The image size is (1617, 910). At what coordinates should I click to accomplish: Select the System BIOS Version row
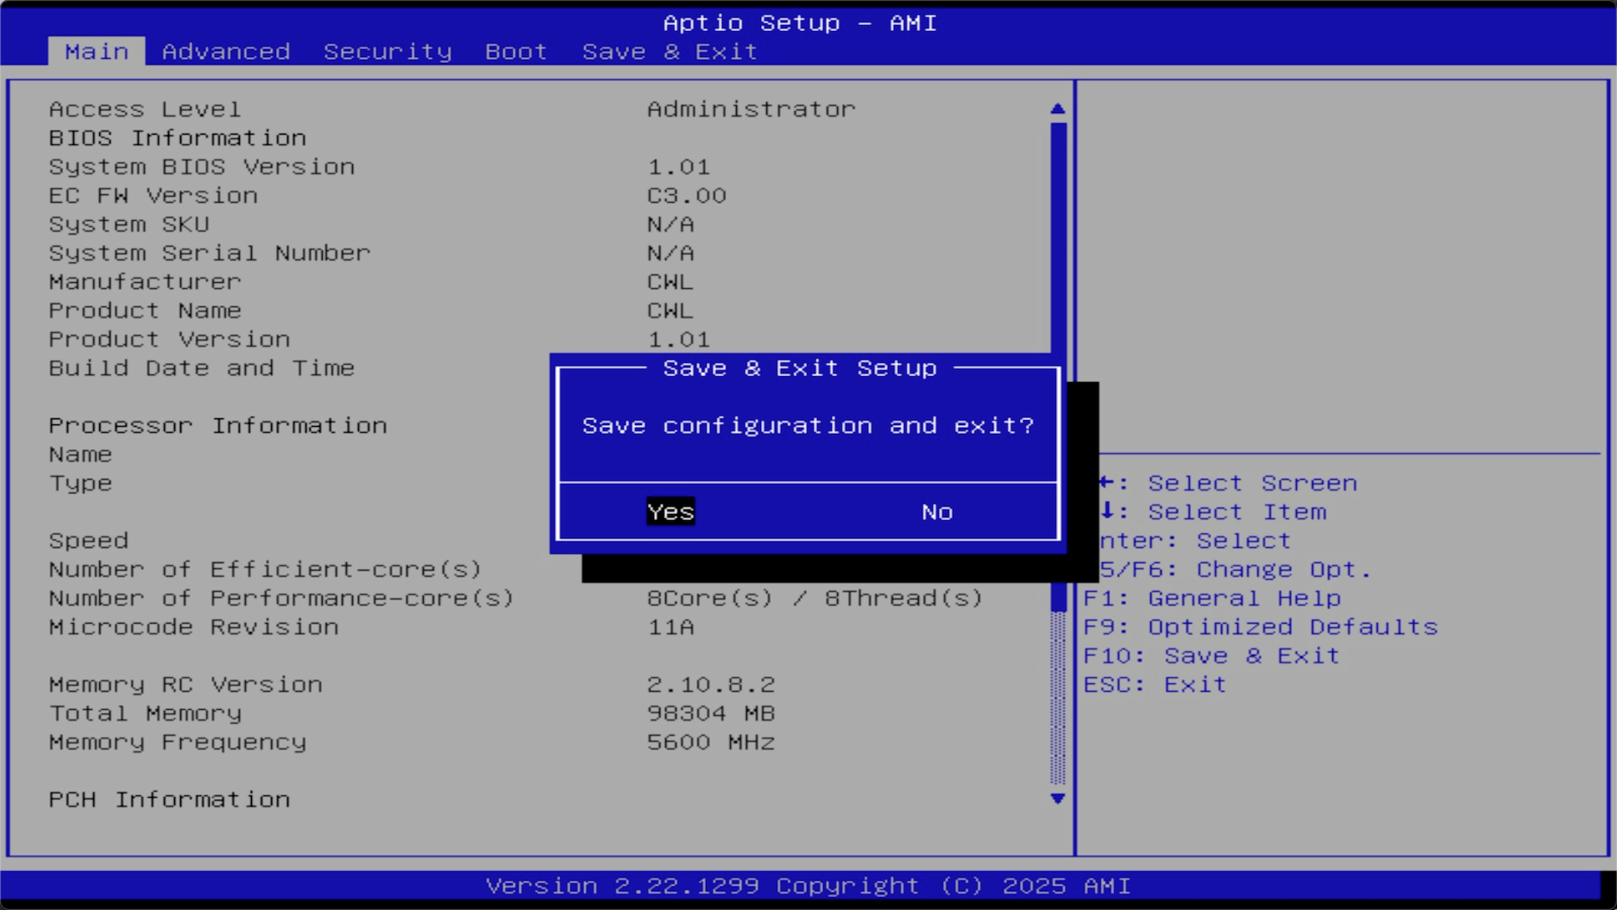coord(202,166)
